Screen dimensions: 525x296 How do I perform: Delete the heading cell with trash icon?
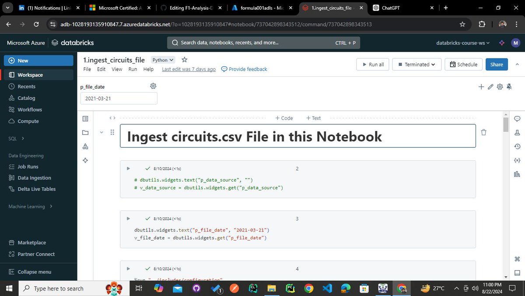[483, 132]
